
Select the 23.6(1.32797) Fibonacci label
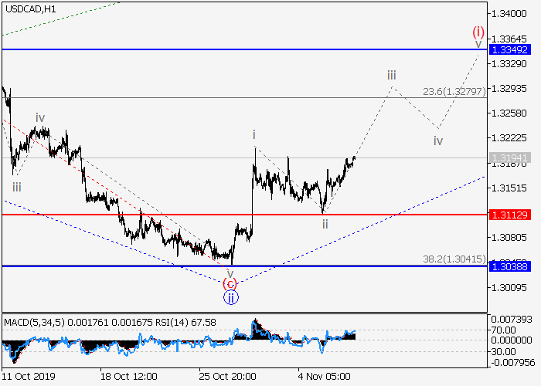click(x=454, y=91)
